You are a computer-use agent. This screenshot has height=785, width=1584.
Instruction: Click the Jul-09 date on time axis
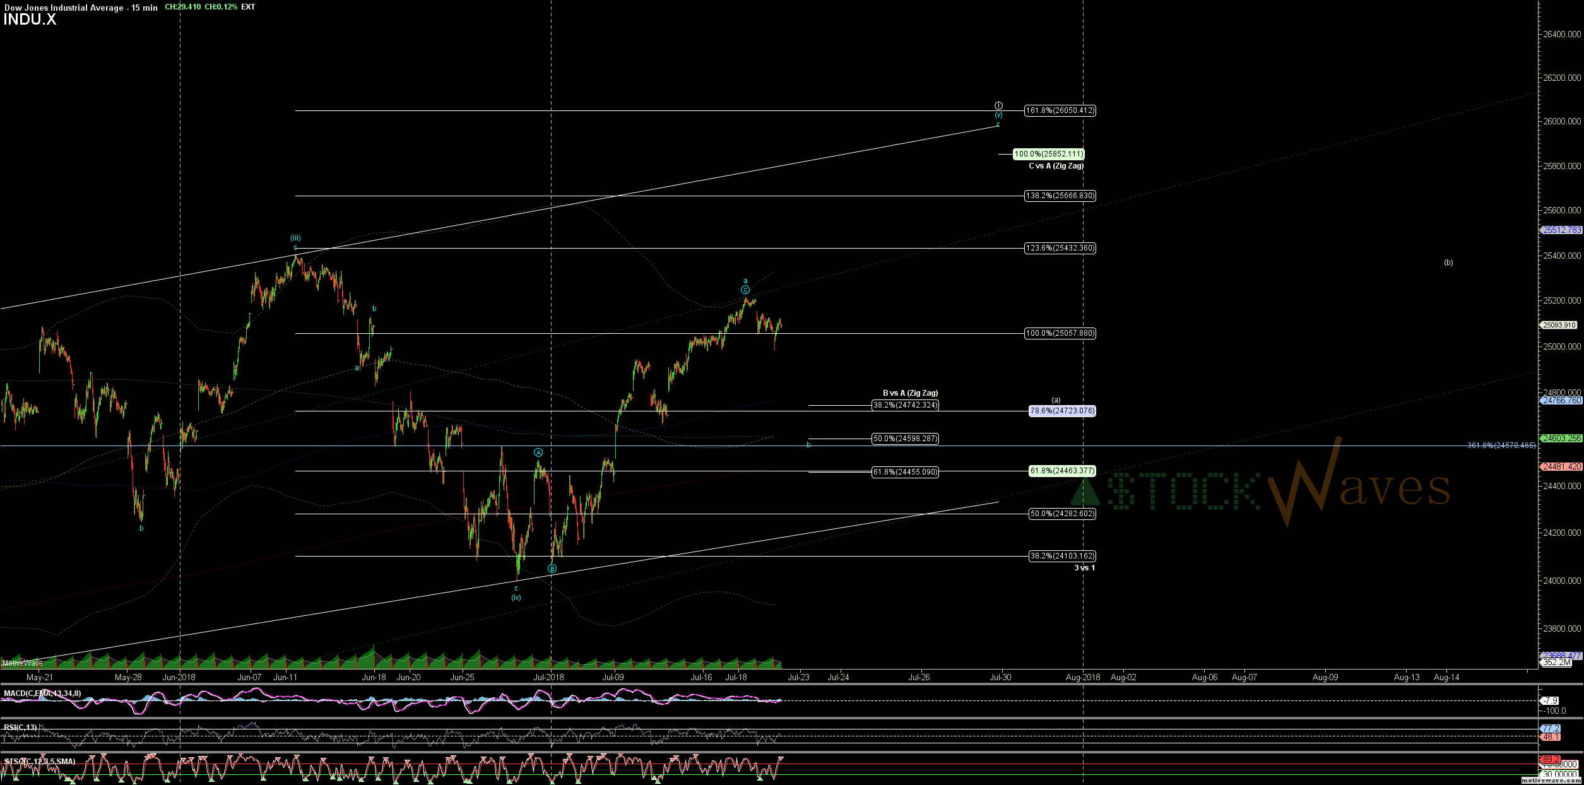coord(613,677)
